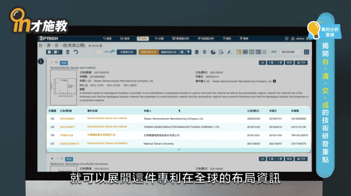Screen dimensions: 351x196
Task: Click the filter funnel icon
Action: pyautogui.click(x=188, y=52)
